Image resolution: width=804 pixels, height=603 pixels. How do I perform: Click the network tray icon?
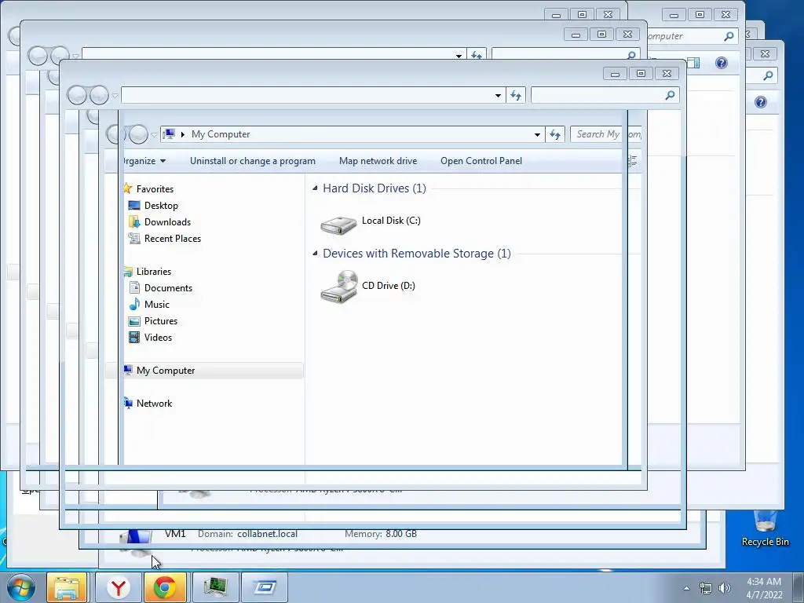(x=706, y=588)
